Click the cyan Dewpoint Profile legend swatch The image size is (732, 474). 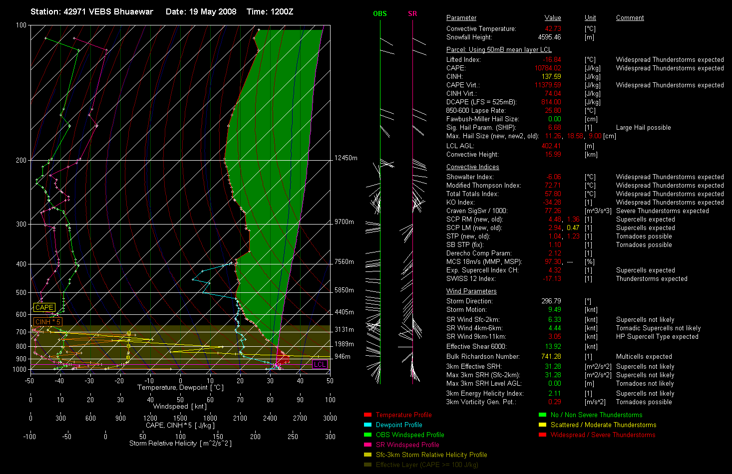367,425
